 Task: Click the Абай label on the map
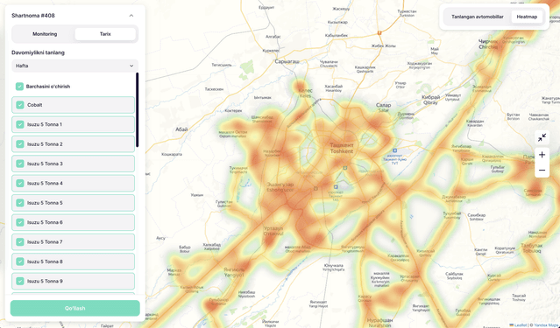pos(181,129)
